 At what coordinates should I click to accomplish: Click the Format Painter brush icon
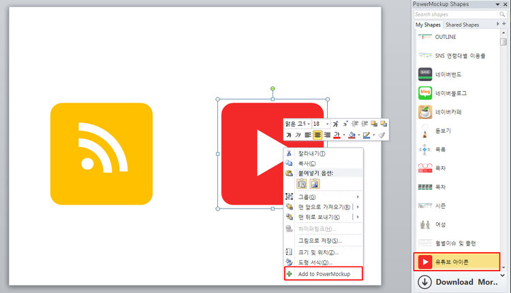[x=382, y=135]
